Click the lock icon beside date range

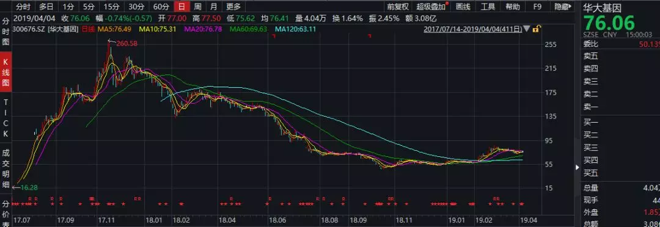point(537,29)
